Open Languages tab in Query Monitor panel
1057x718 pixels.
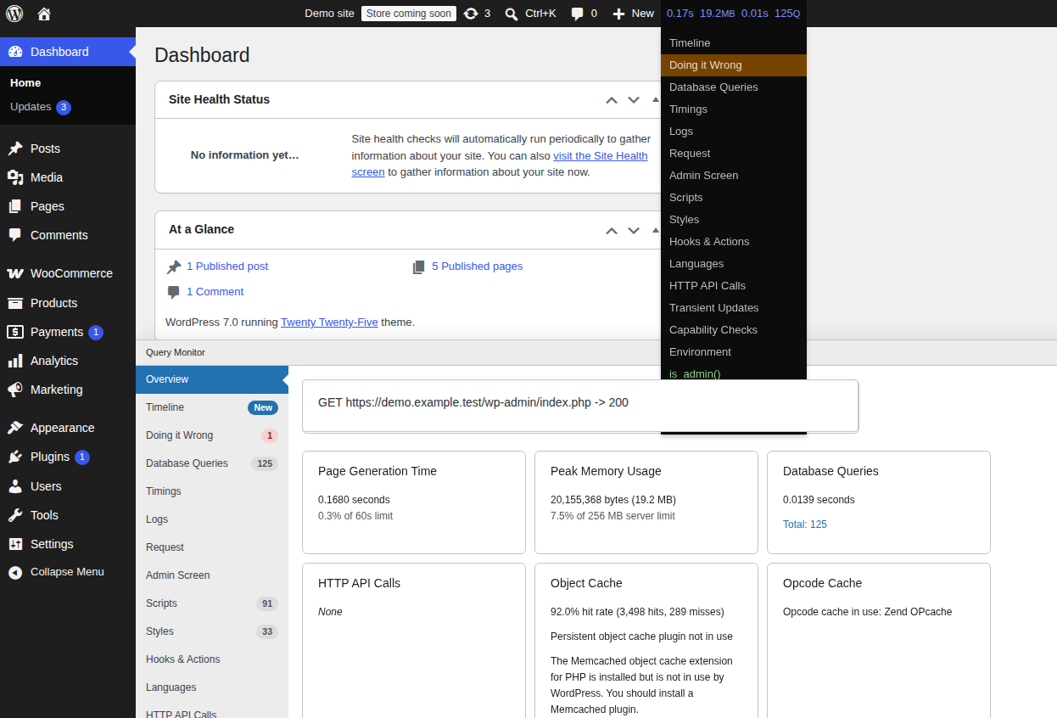212,687
